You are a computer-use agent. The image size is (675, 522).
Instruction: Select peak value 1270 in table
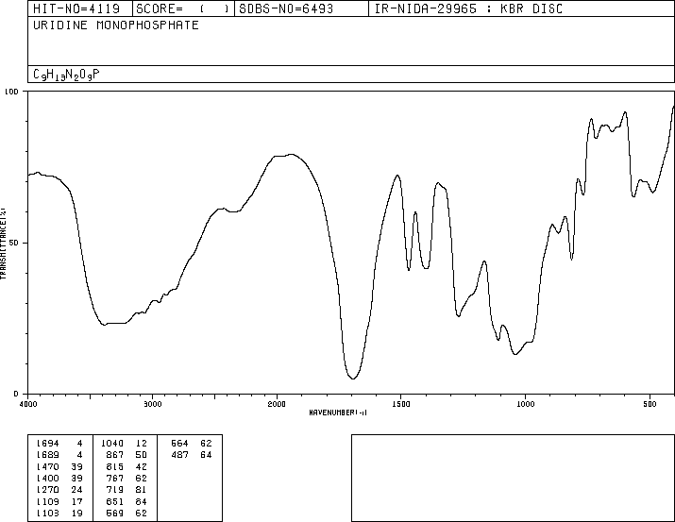[48, 490]
